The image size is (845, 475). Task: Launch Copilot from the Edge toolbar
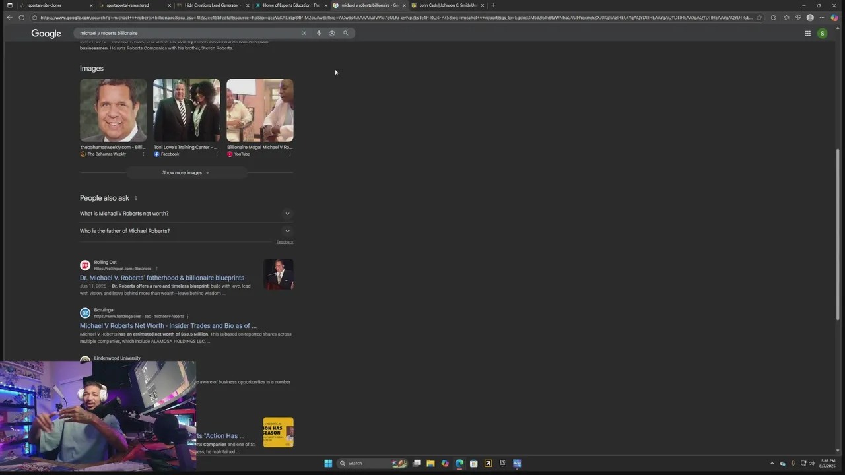[x=834, y=18]
